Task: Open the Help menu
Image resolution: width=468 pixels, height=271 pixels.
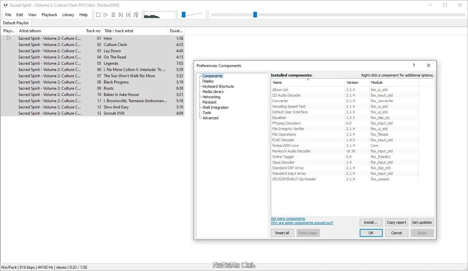Action: click(83, 15)
